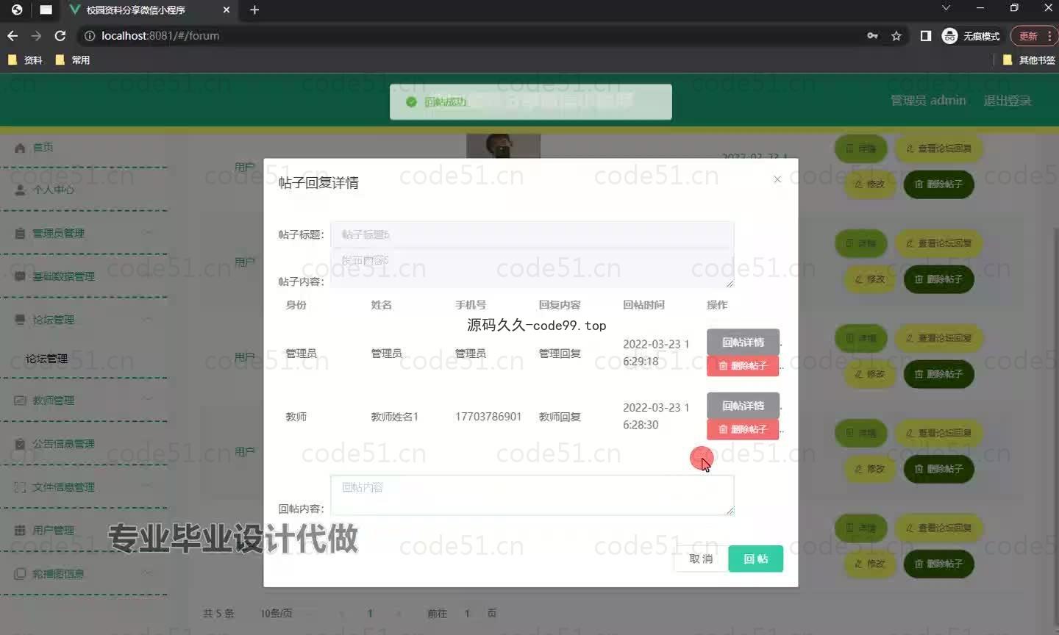Open the browser side panel icon
The width and height of the screenshot is (1059, 635).
tap(926, 35)
